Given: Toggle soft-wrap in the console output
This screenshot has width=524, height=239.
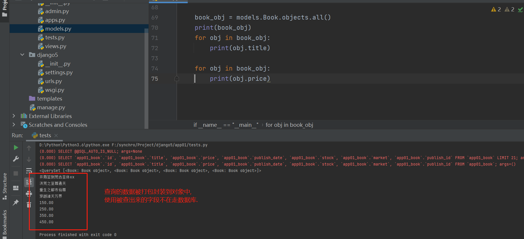Looking at the screenshot, I should [x=29, y=171].
